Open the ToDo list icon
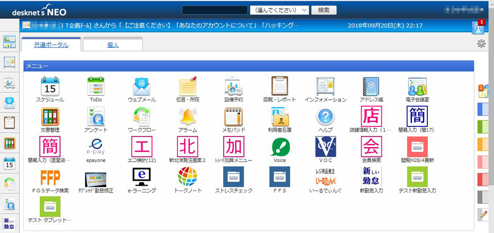This screenshot has height=233, width=494. coord(96,86)
